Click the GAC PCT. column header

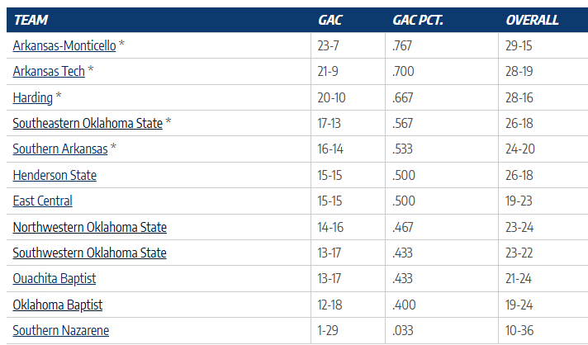pyautogui.click(x=418, y=20)
